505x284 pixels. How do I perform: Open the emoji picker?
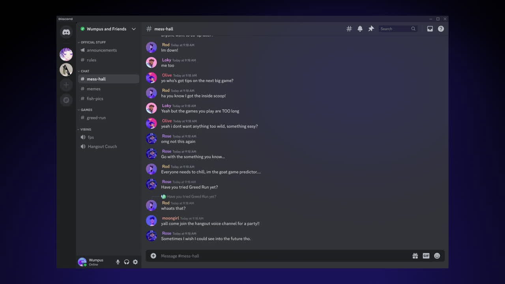[x=437, y=256]
